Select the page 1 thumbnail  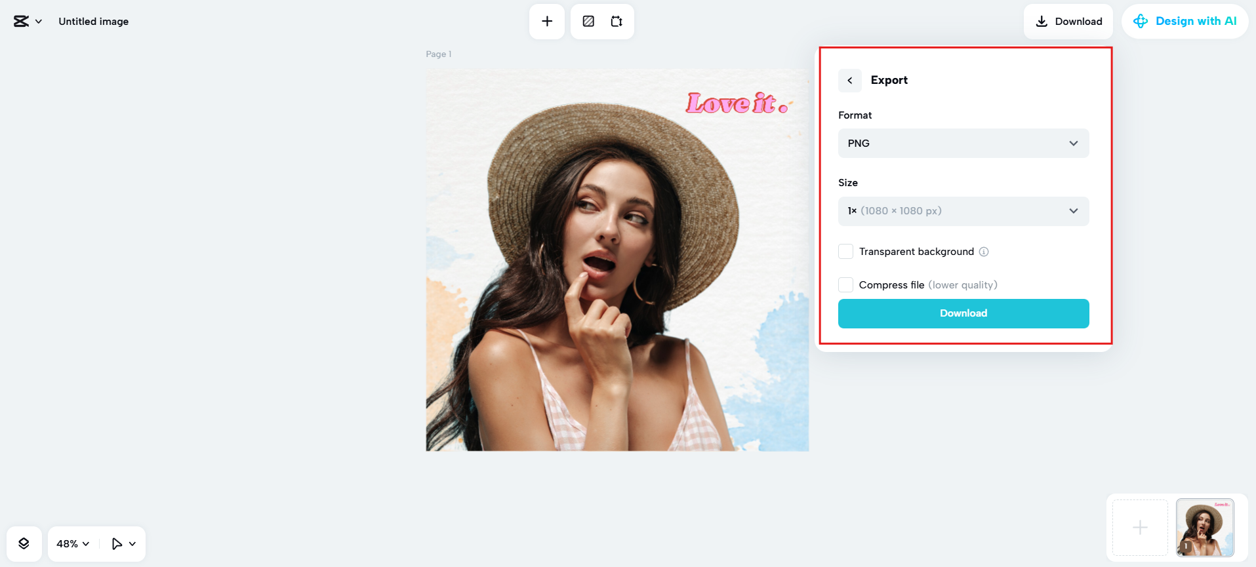pos(1204,528)
